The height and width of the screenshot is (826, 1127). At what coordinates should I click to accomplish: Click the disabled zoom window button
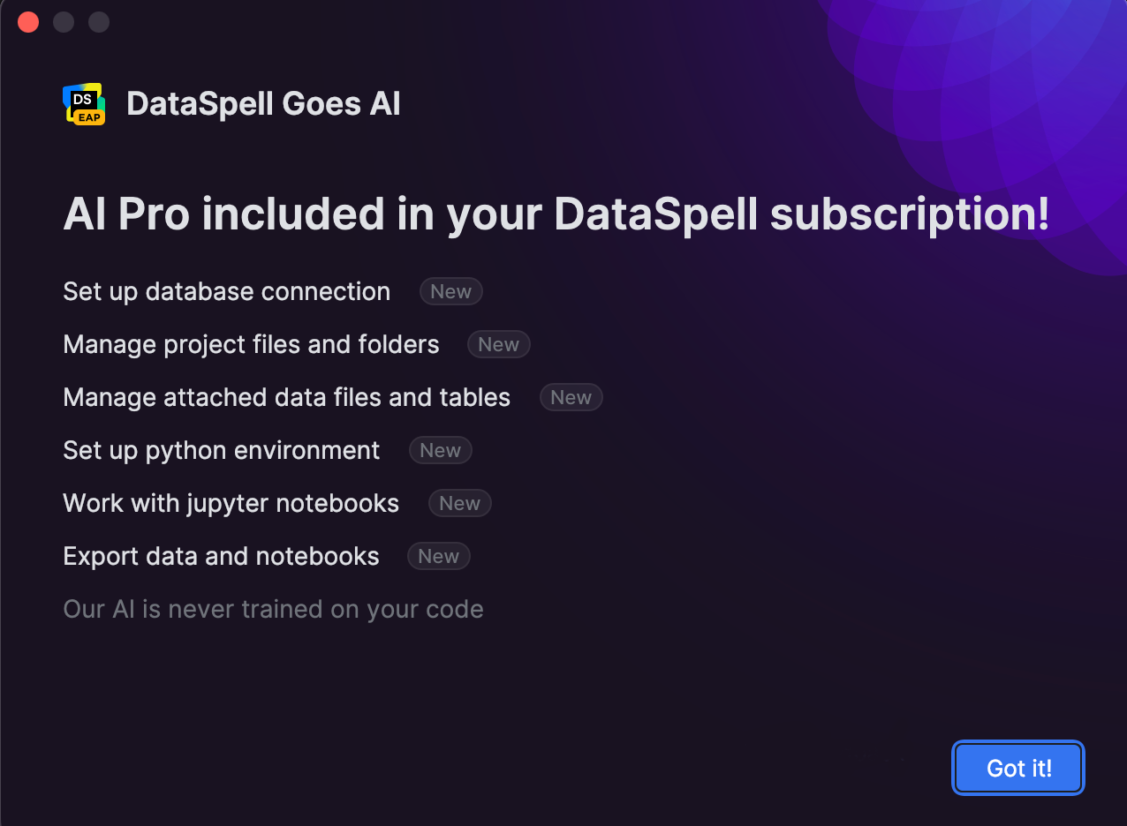coord(99,22)
